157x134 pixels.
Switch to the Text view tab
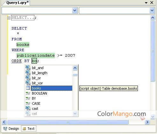[x=29, y=129]
